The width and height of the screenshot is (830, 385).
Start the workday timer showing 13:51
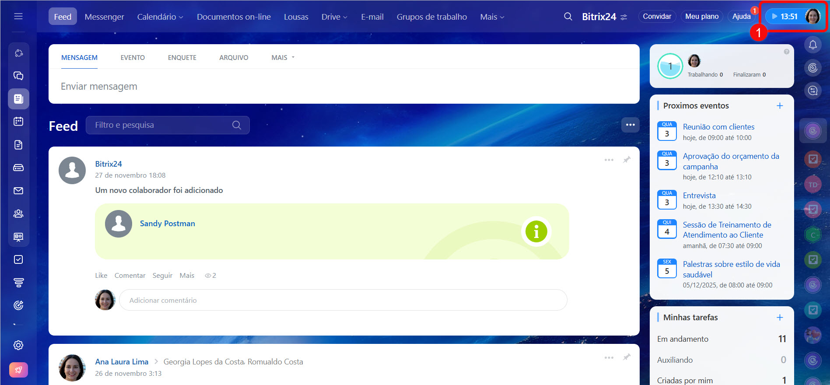(784, 17)
